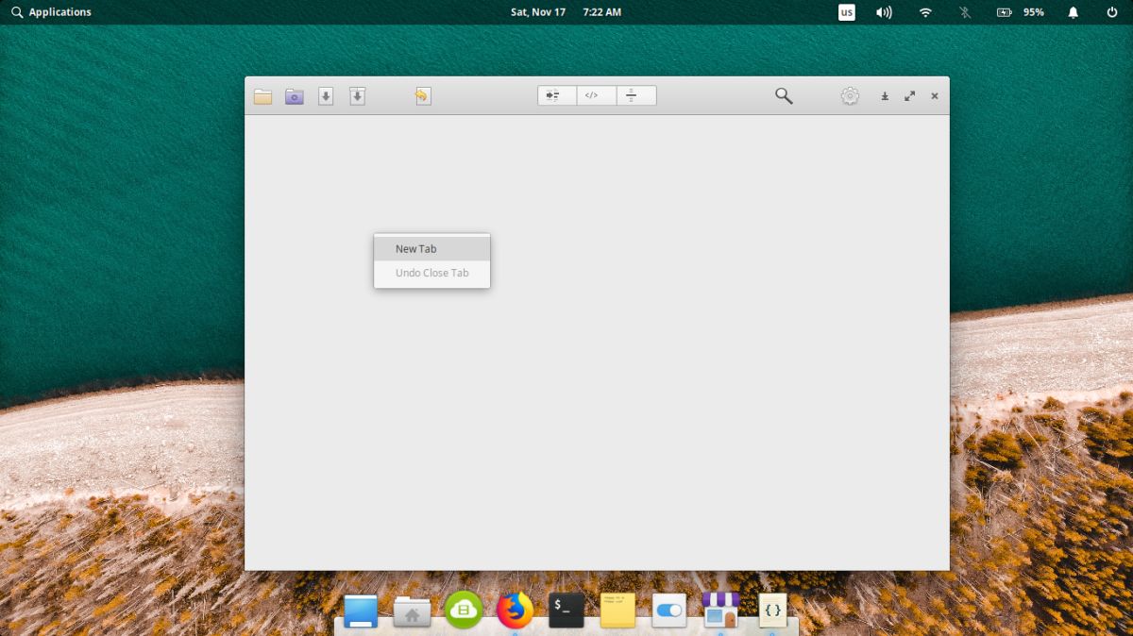Choose Undo Close Tab in the context menu
Image resolution: width=1133 pixels, height=636 pixels.
[x=431, y=273]
